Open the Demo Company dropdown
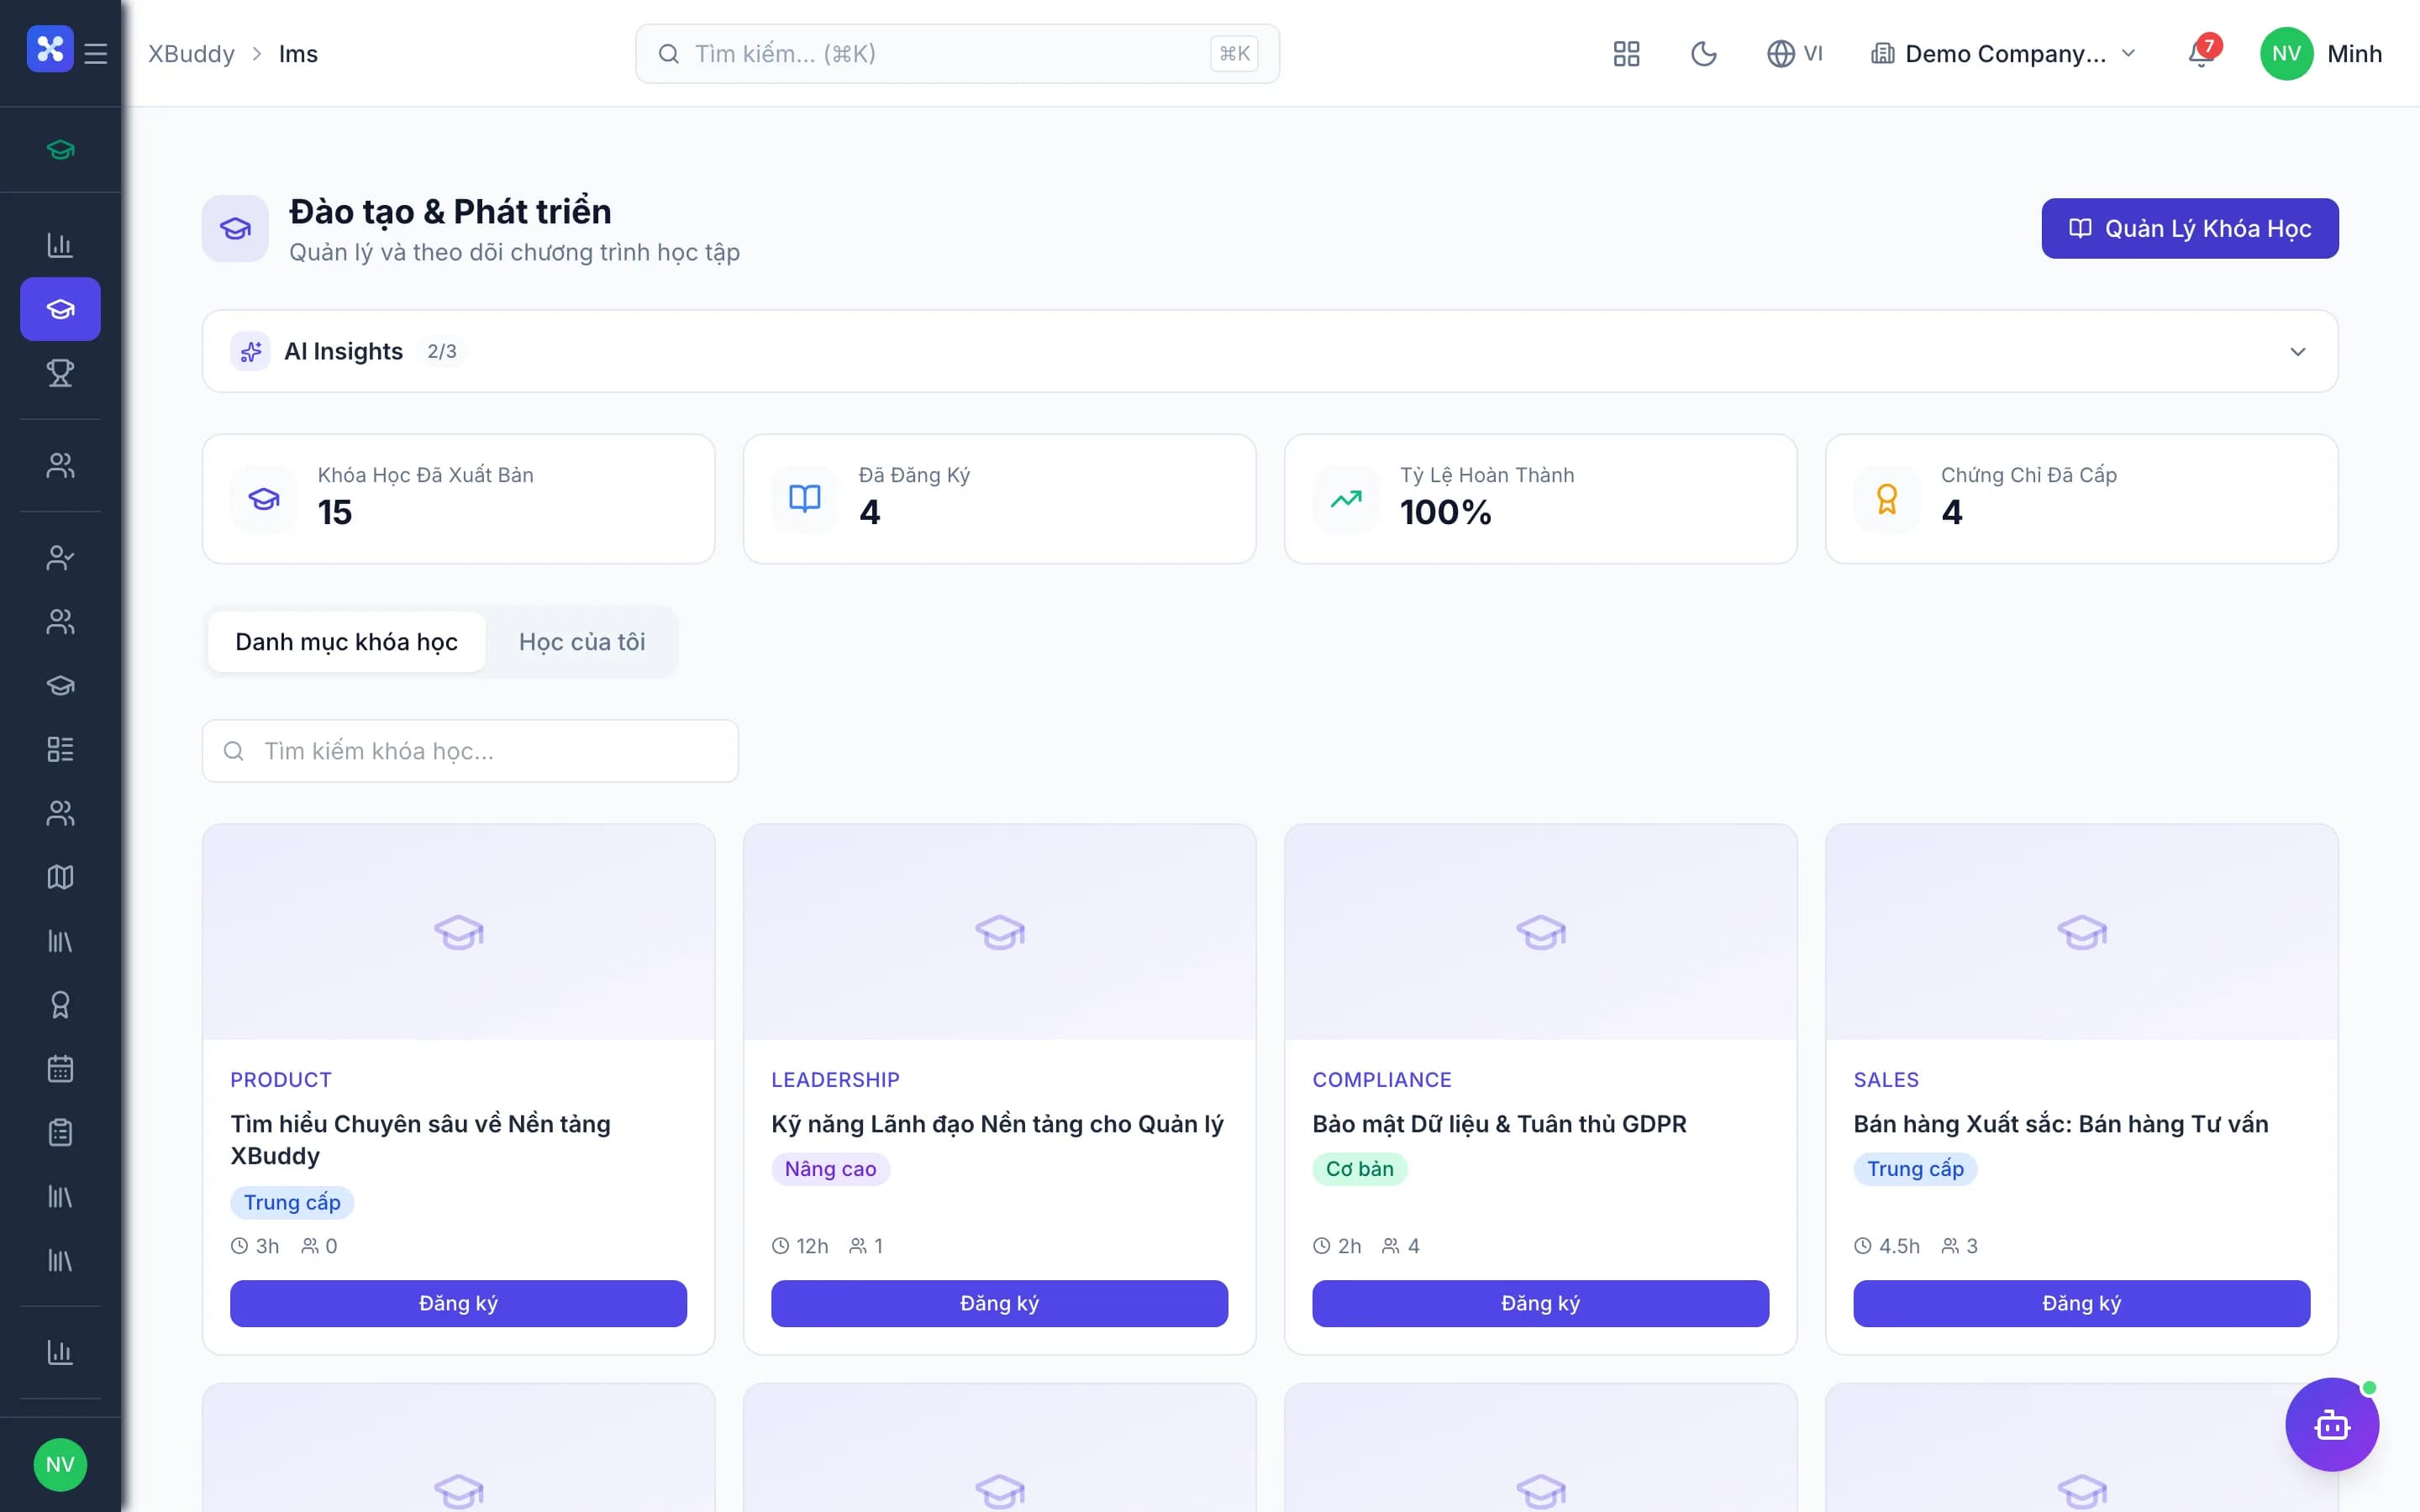Screen dimensions: 2420x1512 coord(2003,54)
